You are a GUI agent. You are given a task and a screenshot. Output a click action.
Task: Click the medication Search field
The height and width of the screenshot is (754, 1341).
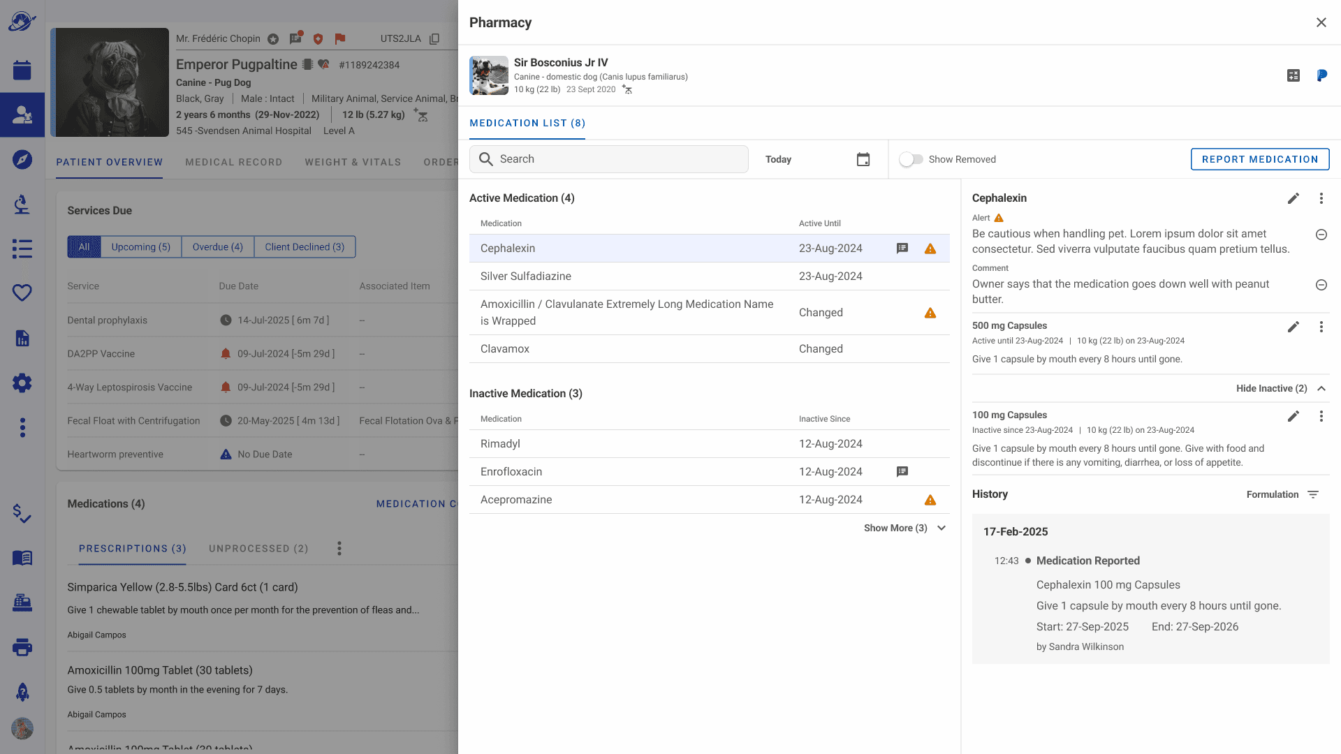click(608, 159)
